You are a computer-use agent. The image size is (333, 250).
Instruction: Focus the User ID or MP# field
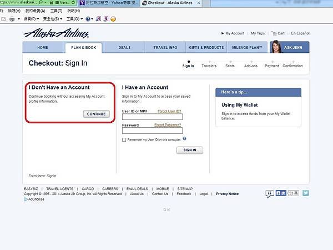[152, 117]
